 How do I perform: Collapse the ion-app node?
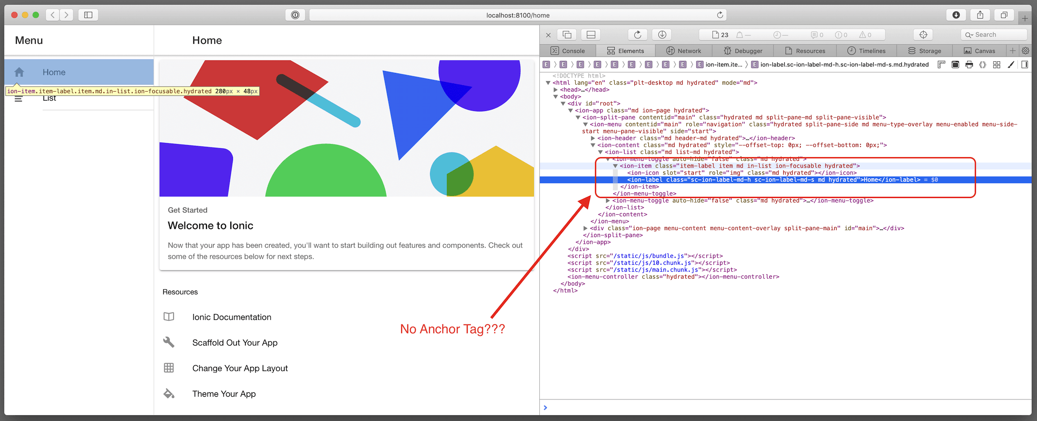coord(571,110)
